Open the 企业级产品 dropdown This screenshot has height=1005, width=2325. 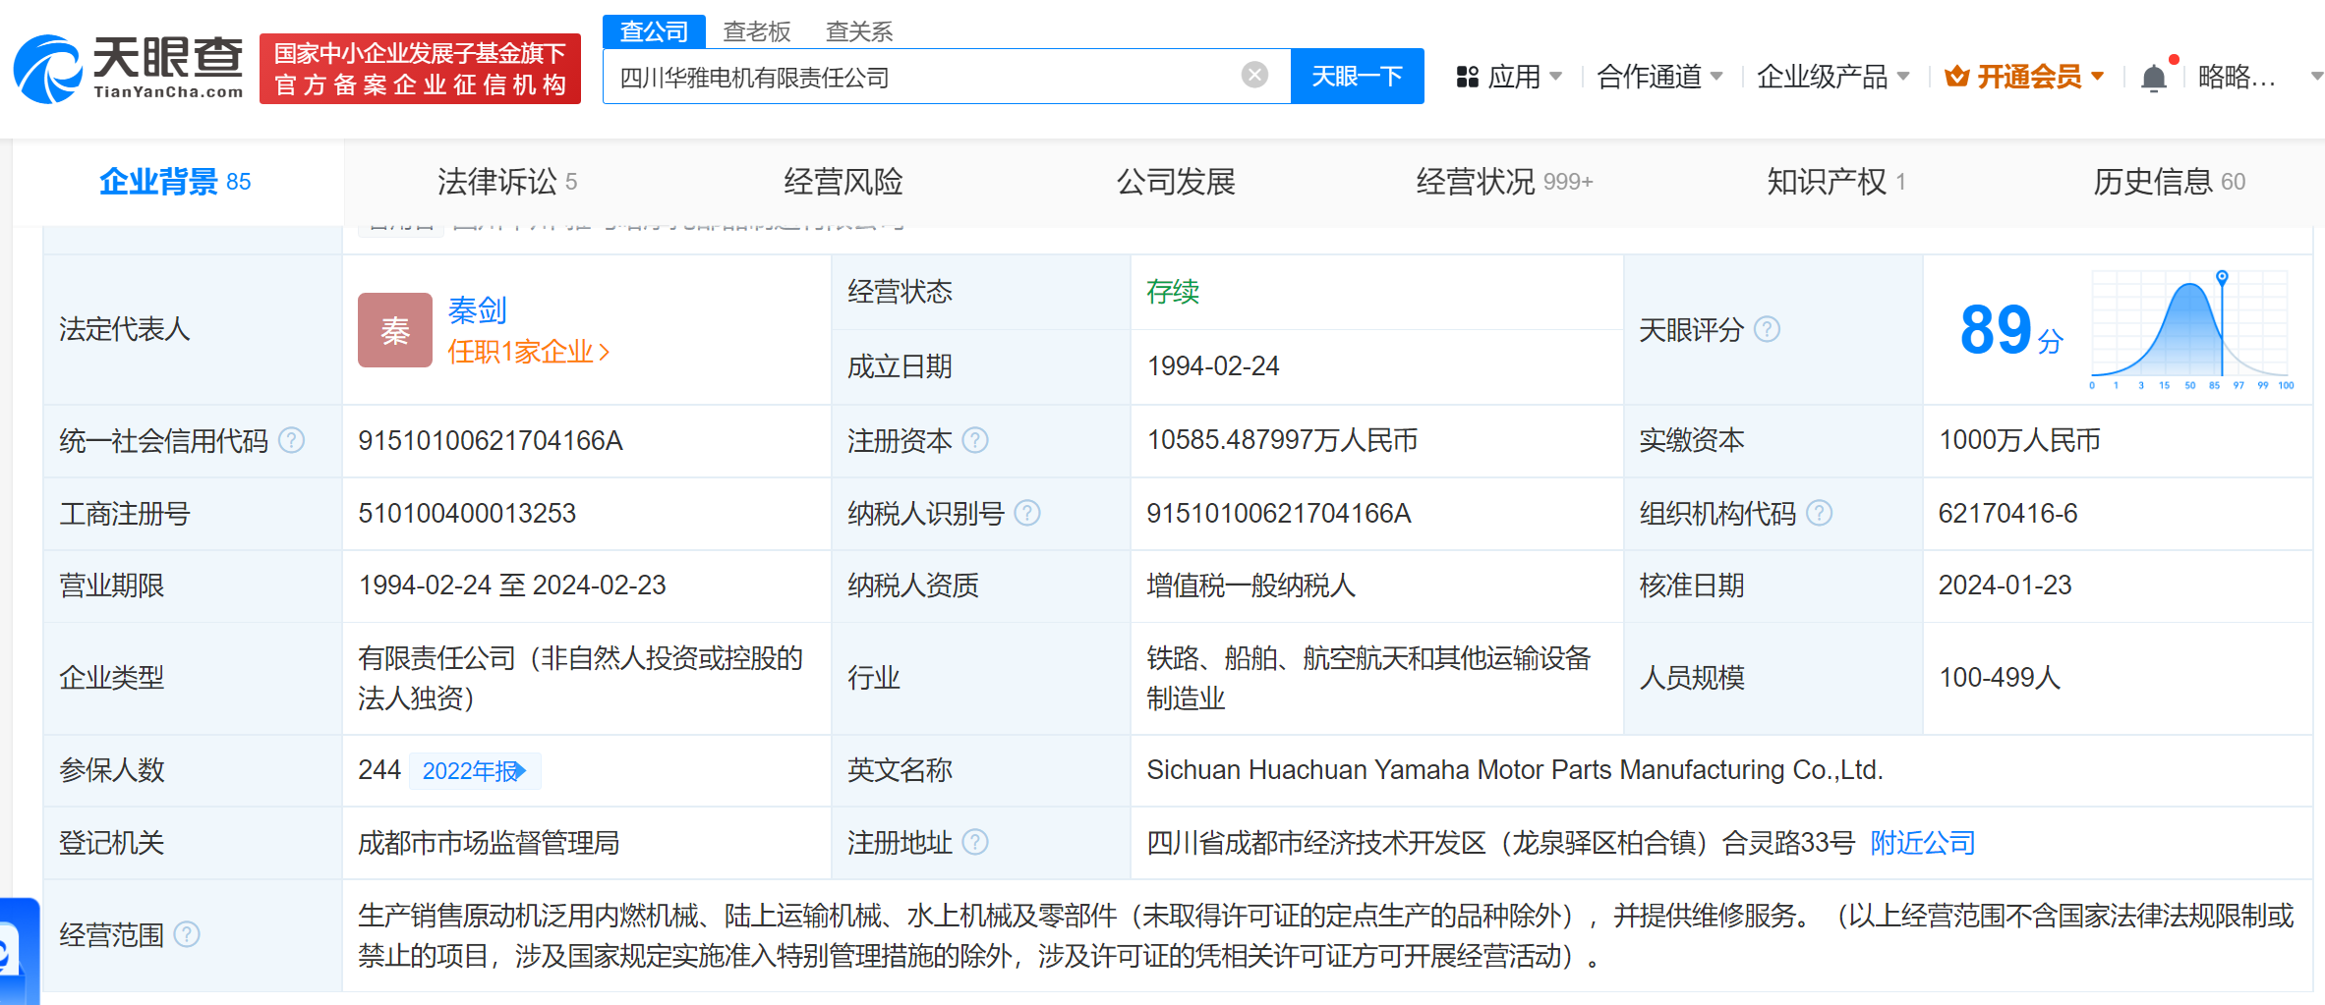click(1832, 77)
